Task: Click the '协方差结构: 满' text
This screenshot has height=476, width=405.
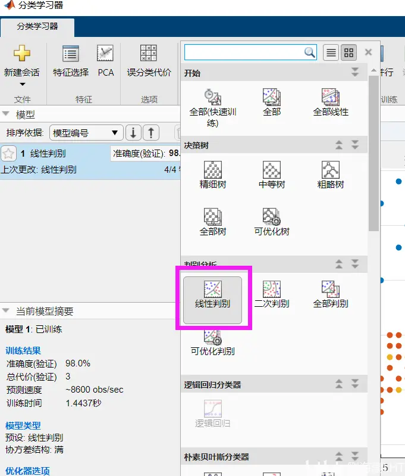Action: tap(34, 450)
